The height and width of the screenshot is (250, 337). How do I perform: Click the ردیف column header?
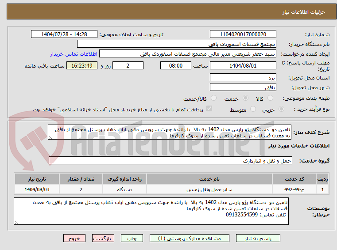point(322,179)
